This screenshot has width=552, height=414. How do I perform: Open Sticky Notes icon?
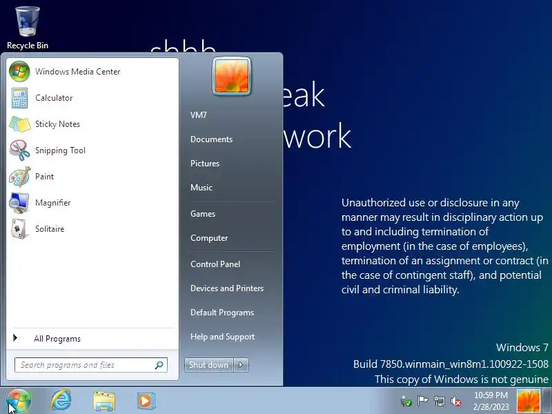pyautogui.click(x=19, y=124)
